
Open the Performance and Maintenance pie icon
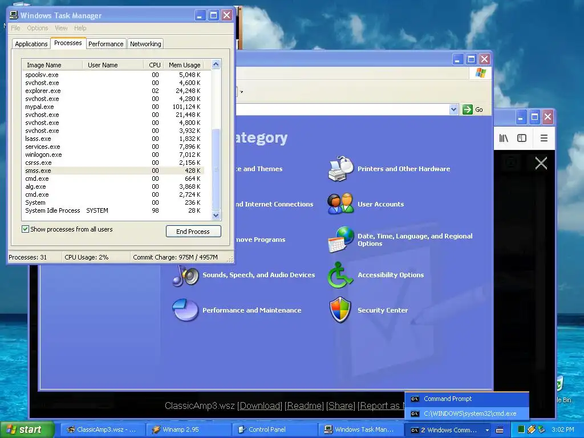185,310
